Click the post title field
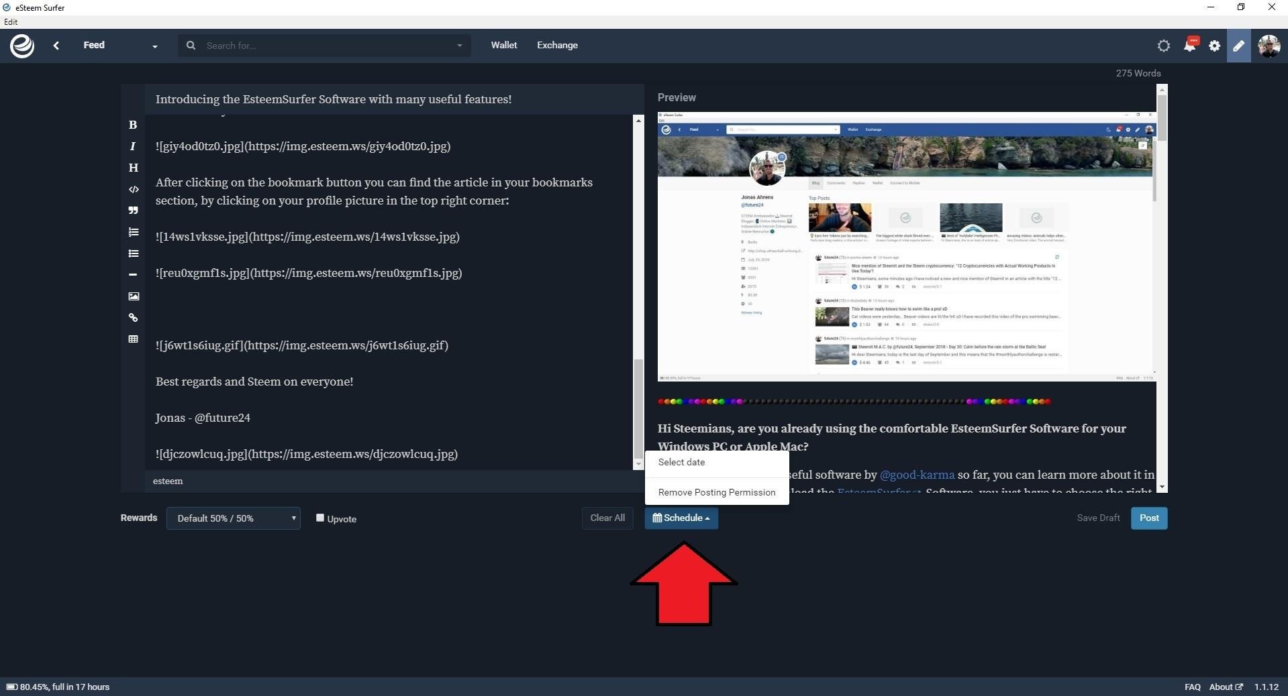This screenshot has height=696, width=1288. (394, 99)
